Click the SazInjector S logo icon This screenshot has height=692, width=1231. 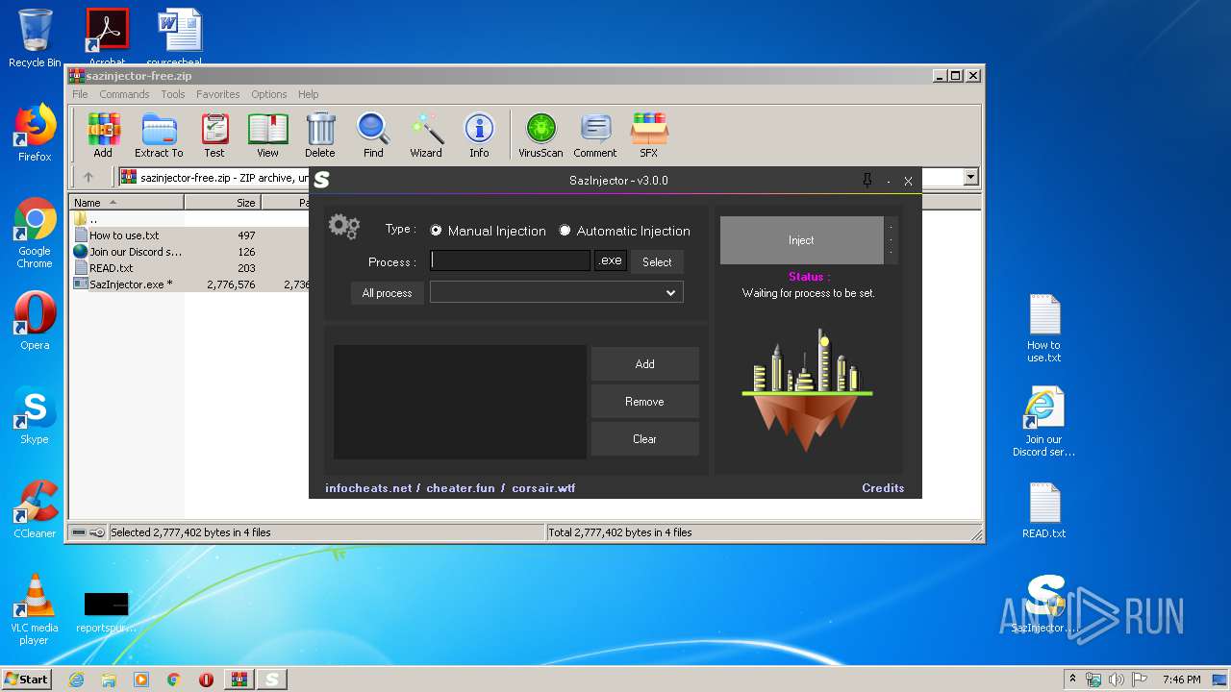pos(321,180)
